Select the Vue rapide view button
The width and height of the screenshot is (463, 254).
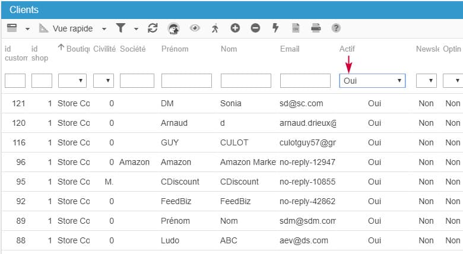click(66, 28)
